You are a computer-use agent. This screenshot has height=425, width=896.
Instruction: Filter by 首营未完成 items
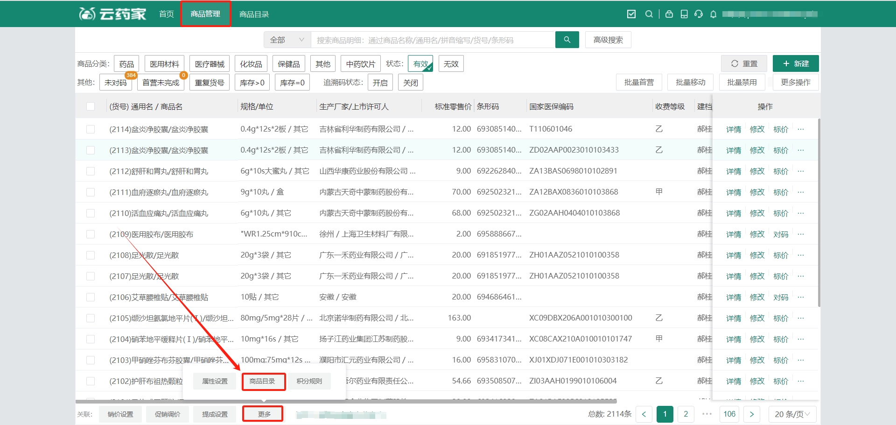(x=161, y=83)
